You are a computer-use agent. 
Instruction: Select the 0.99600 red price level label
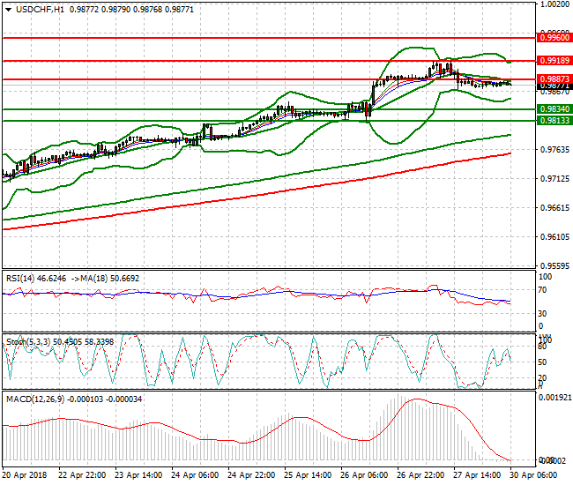tap(554, 38)
